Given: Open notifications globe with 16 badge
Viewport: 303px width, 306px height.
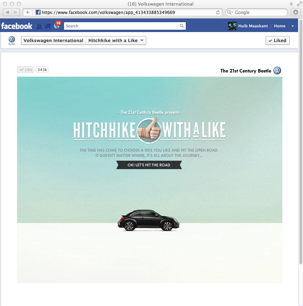Looking at the screenshot, I should click(57, 26).
